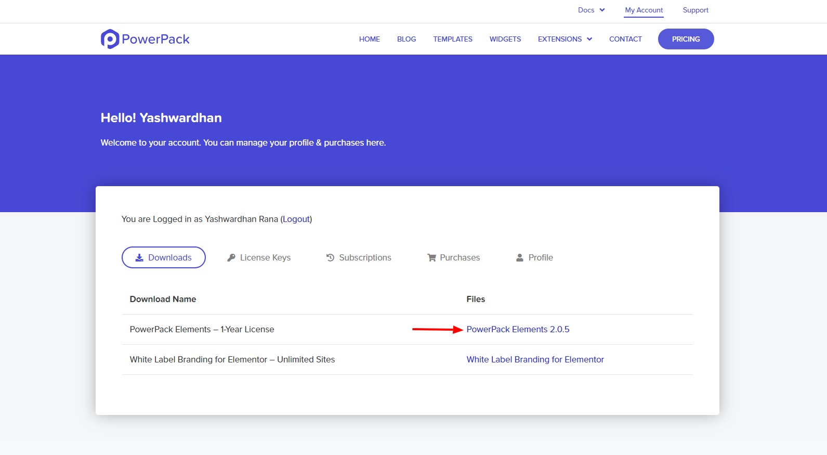Viewport: 827px width, 455px height.
Task: Expand the Docs dropdown arrow
Action: (602, 10)
